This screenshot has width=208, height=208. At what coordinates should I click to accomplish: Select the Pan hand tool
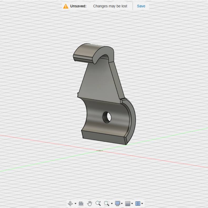tap(90, 203)
